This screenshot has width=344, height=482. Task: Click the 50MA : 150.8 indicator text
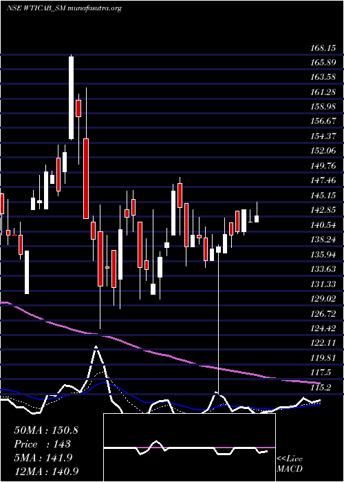pyautogui.click(x=46, y=430)
